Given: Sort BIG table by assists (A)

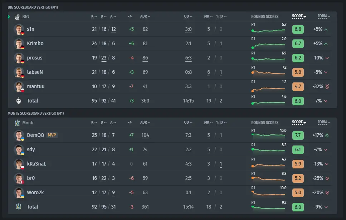Looking at the screenshot, I should [113, 16].
